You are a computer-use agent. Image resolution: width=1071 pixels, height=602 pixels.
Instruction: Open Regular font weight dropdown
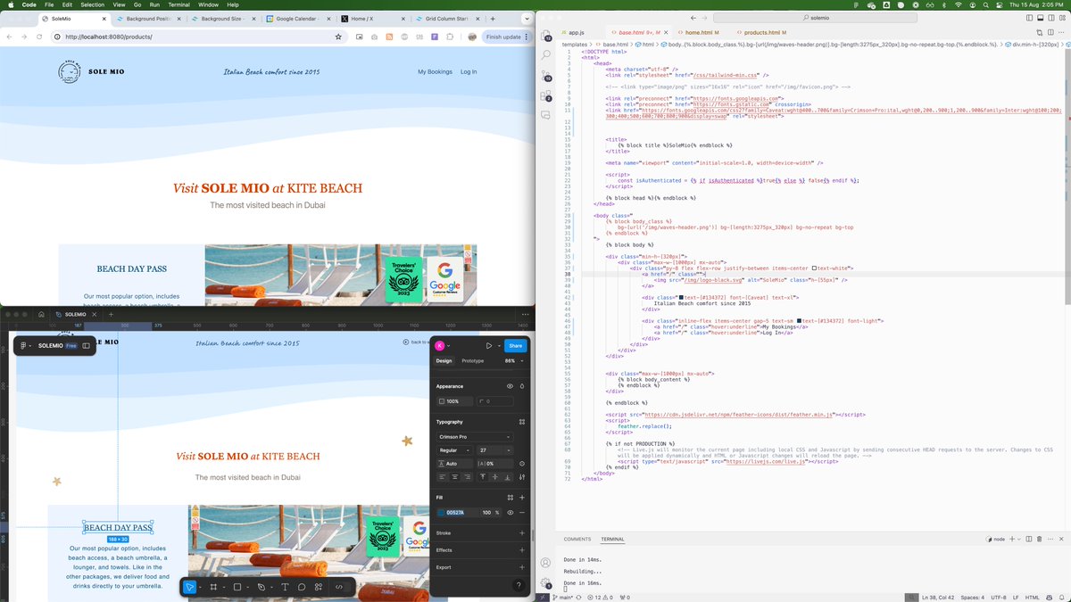pos(453,450)
